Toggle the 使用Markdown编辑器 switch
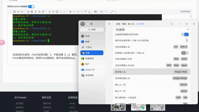This screenshot has height=112, width=199. tap(31, 7)
